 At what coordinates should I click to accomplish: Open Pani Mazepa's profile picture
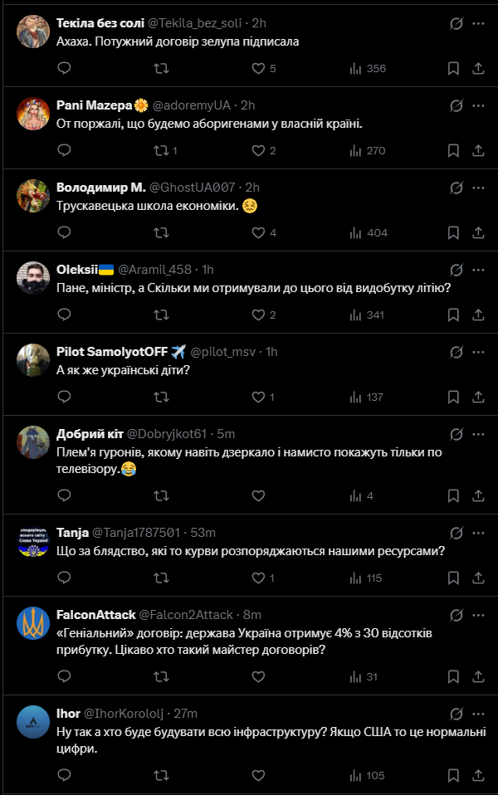pyautogui.click(x=33, y=115)
